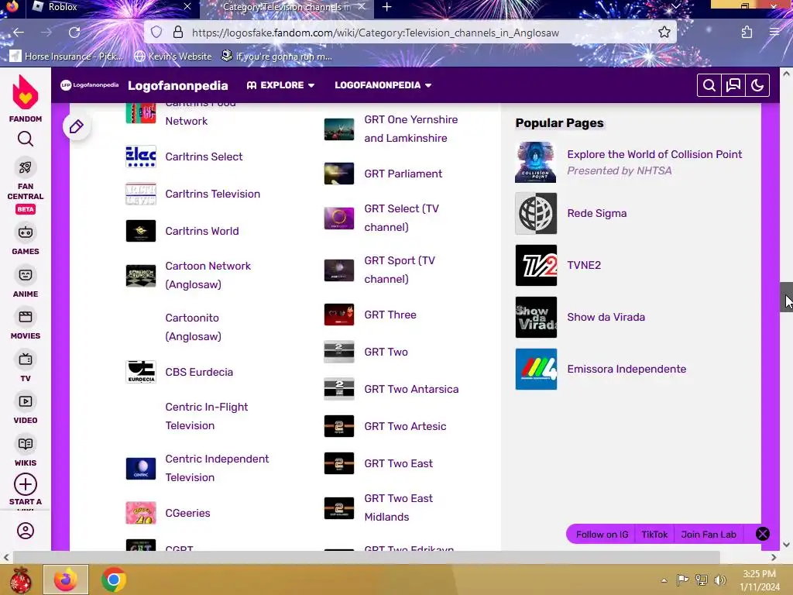The image size is (793, 595).
Task: Open the "if you're gonna run m..." bookmark
Action: (x=276, y=57)
